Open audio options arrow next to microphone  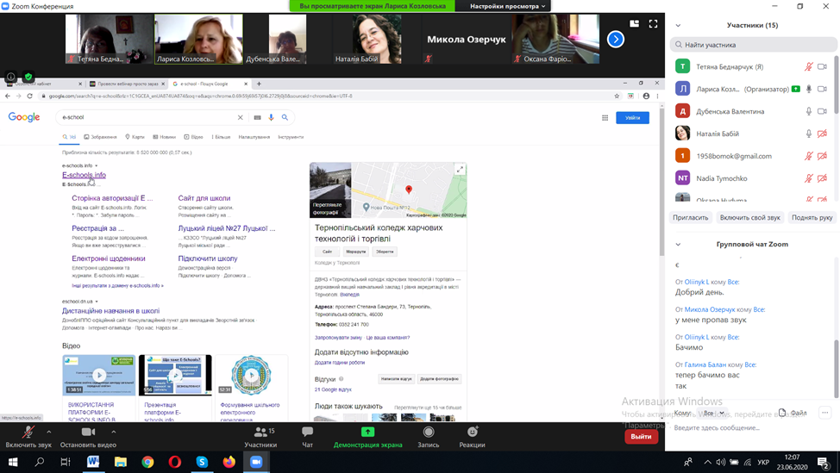pyautogui.click(x=49, y=432)
